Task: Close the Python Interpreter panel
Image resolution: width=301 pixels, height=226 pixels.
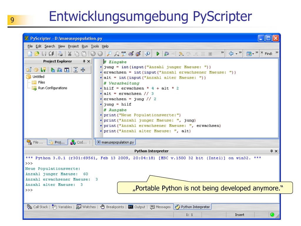Action: tap(276, 151)
